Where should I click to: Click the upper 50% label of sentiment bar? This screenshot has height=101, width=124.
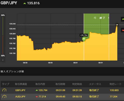(x=3, y=15)
